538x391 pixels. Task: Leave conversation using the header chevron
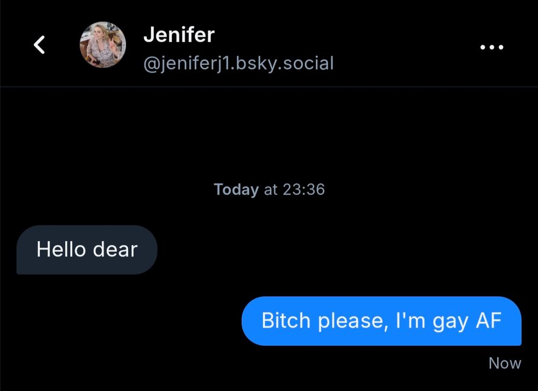coord(39,45)
